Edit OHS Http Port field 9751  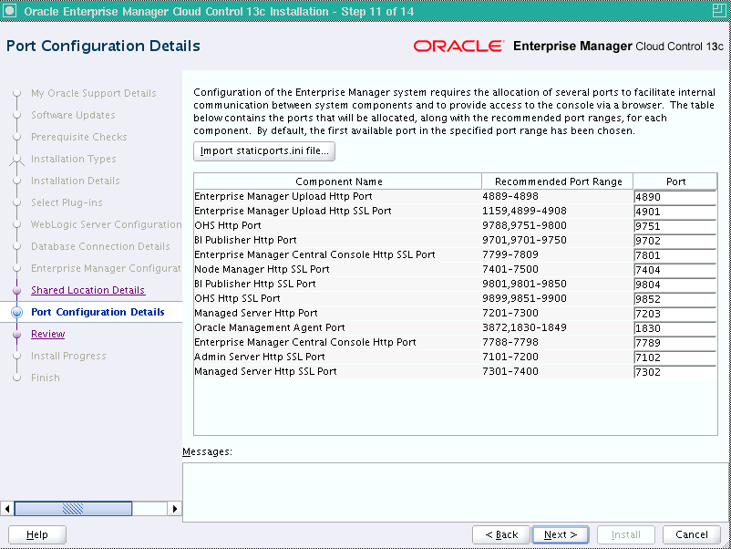675,226
